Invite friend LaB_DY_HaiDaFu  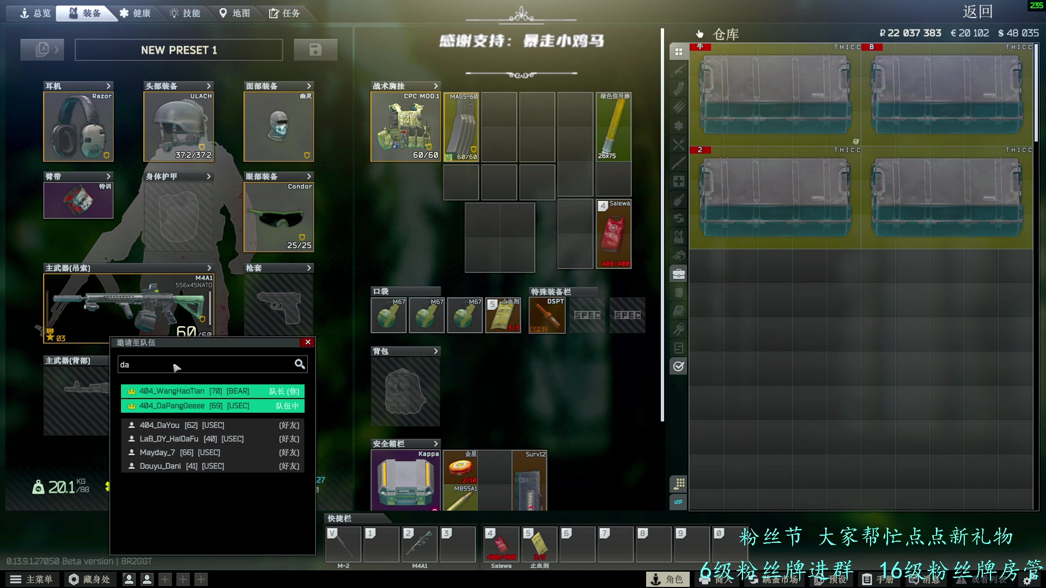[x=212, y=439]
